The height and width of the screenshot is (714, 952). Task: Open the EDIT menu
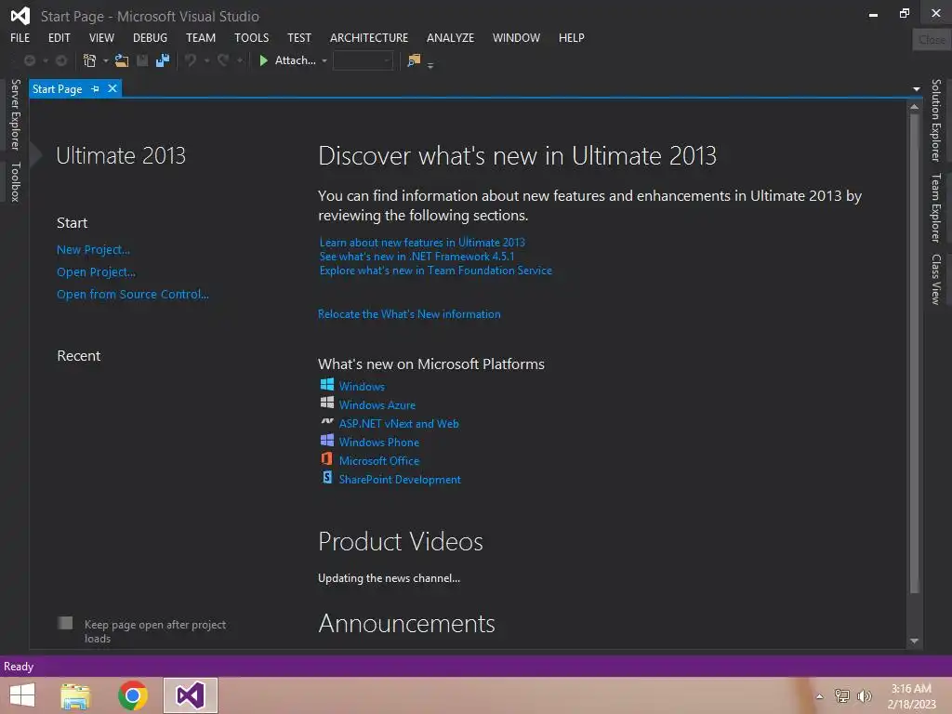59,37
